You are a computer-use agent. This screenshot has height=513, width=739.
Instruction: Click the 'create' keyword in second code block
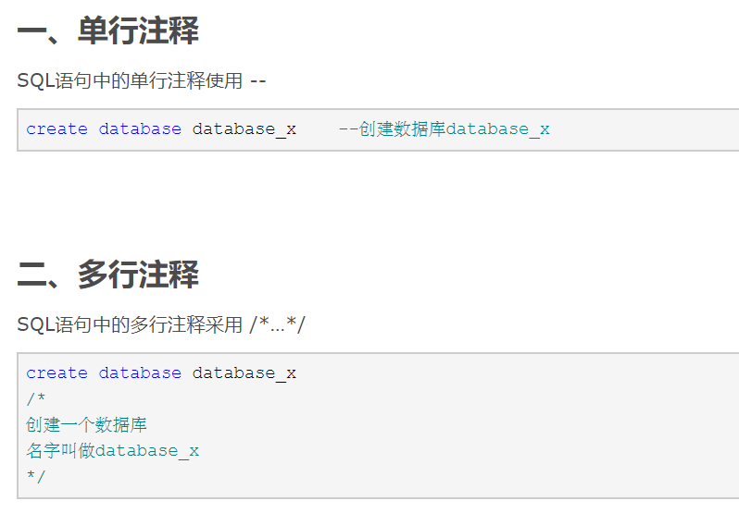(57, 373)
